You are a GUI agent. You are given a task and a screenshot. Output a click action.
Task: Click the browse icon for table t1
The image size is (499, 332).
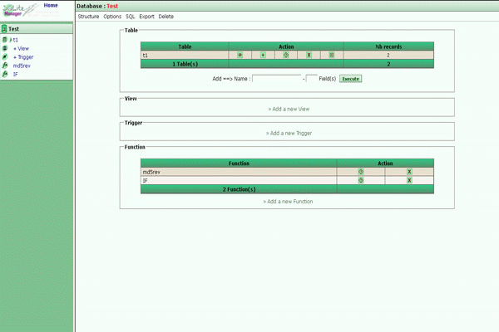coord(240,55)
